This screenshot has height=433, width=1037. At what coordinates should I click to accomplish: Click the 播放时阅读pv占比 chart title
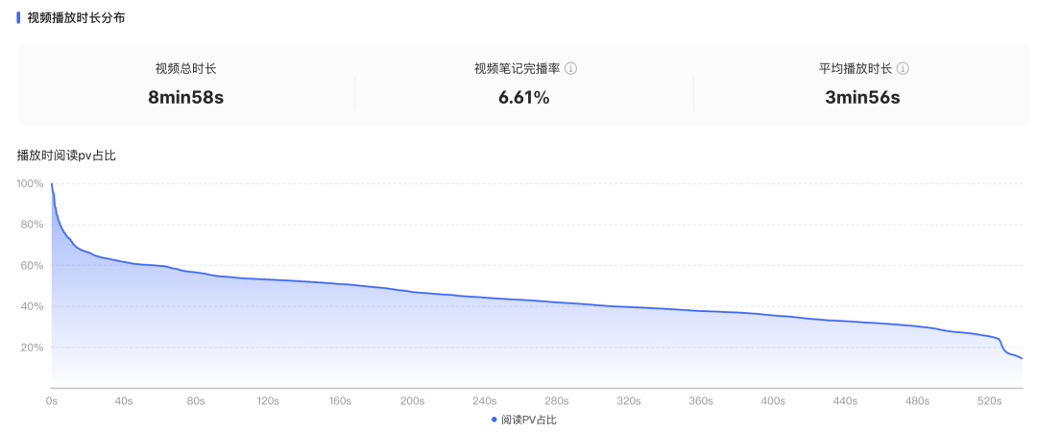coord(66,155)
